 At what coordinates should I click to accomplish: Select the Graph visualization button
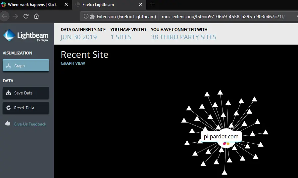(x=26, y=65)
